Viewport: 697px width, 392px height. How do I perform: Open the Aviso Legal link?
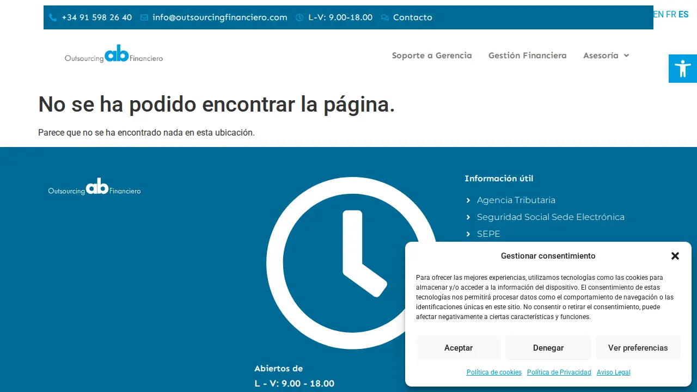pos(614,372)
